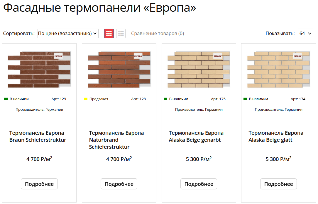Click the 4 700 price of Naturbrand Schieferstruktur
Viewport: 318px width, 204px height.
[119, 159]
